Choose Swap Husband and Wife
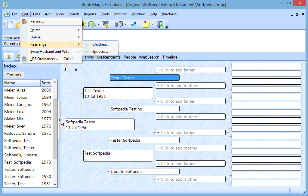Screen dimensions: 308x196 coord(51,52)
